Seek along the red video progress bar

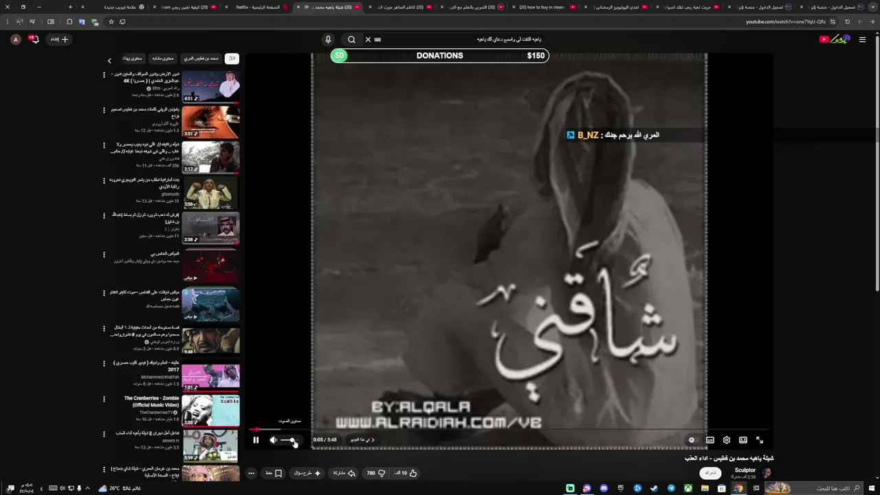pyautogui.click(x=509, y=430)
